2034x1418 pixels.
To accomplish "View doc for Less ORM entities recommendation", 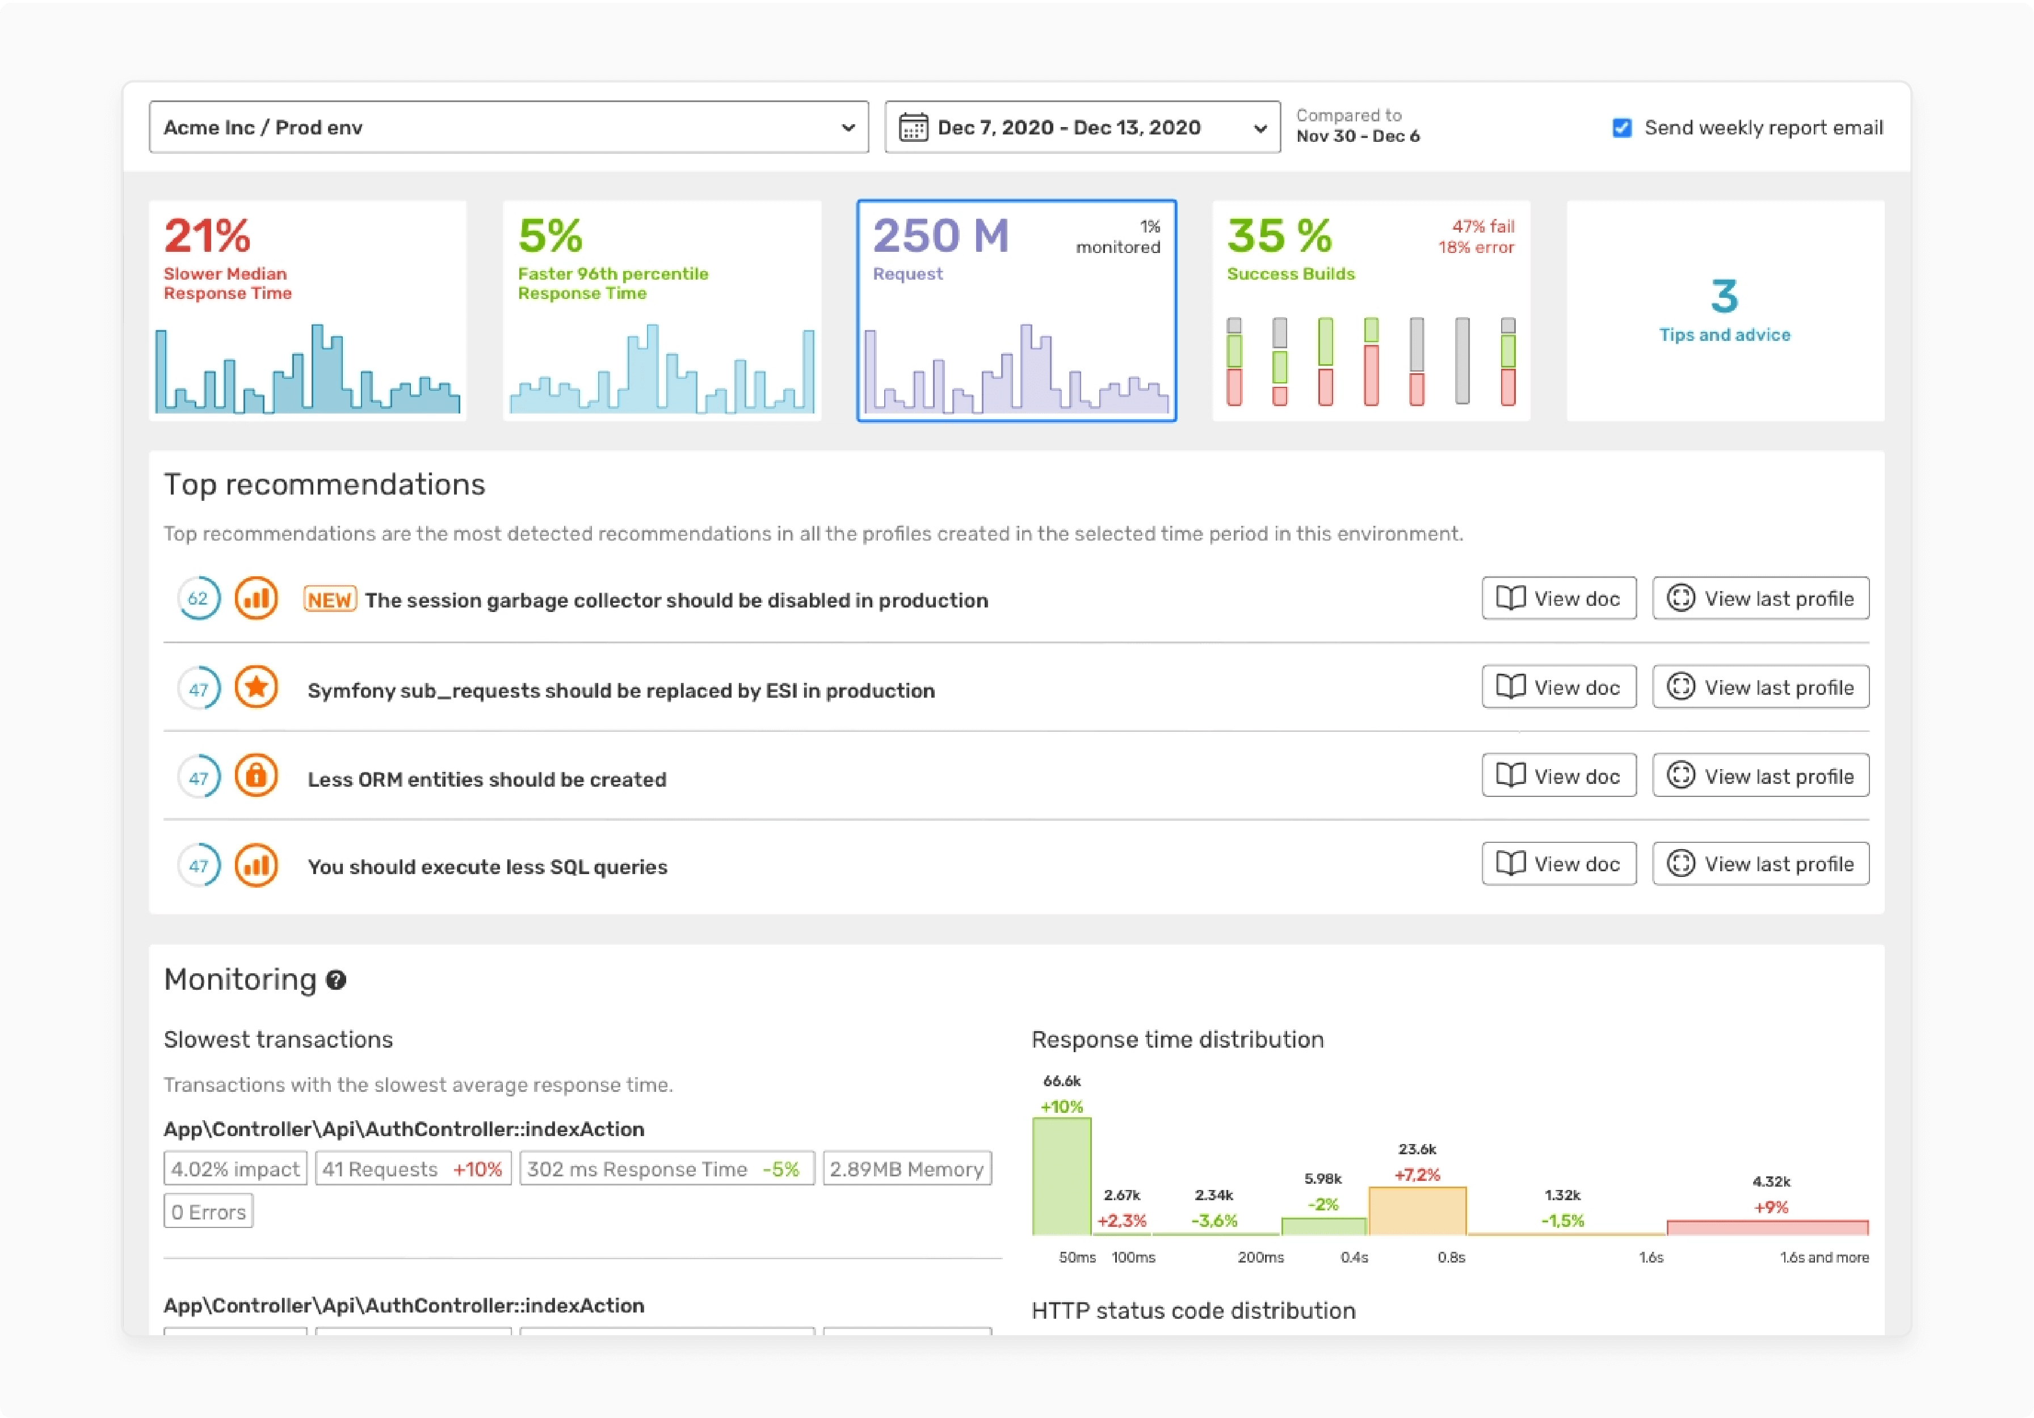I will (x=1558, y=775).
